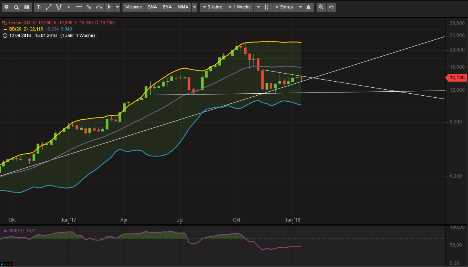Open the symbol search magnifier

(x=17, y=7)
